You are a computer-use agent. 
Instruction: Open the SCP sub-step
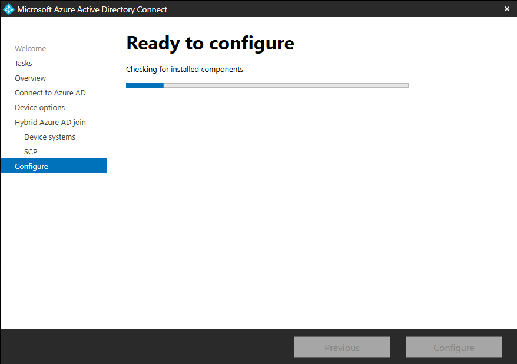coord(31,152)
